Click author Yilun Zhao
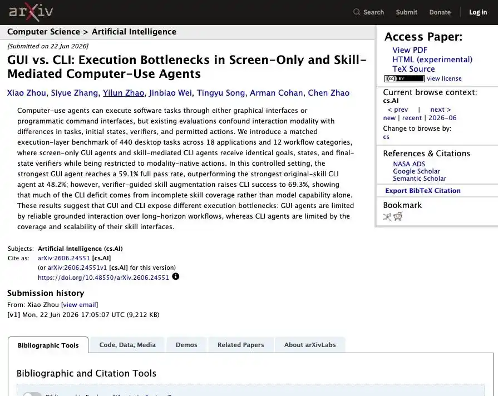The image size is (498, 396). tap(124, 93)
